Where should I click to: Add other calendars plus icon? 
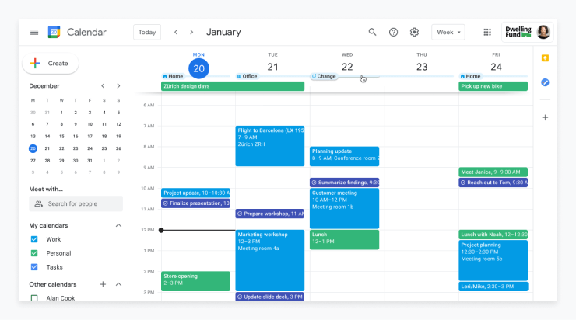point(103,284)
